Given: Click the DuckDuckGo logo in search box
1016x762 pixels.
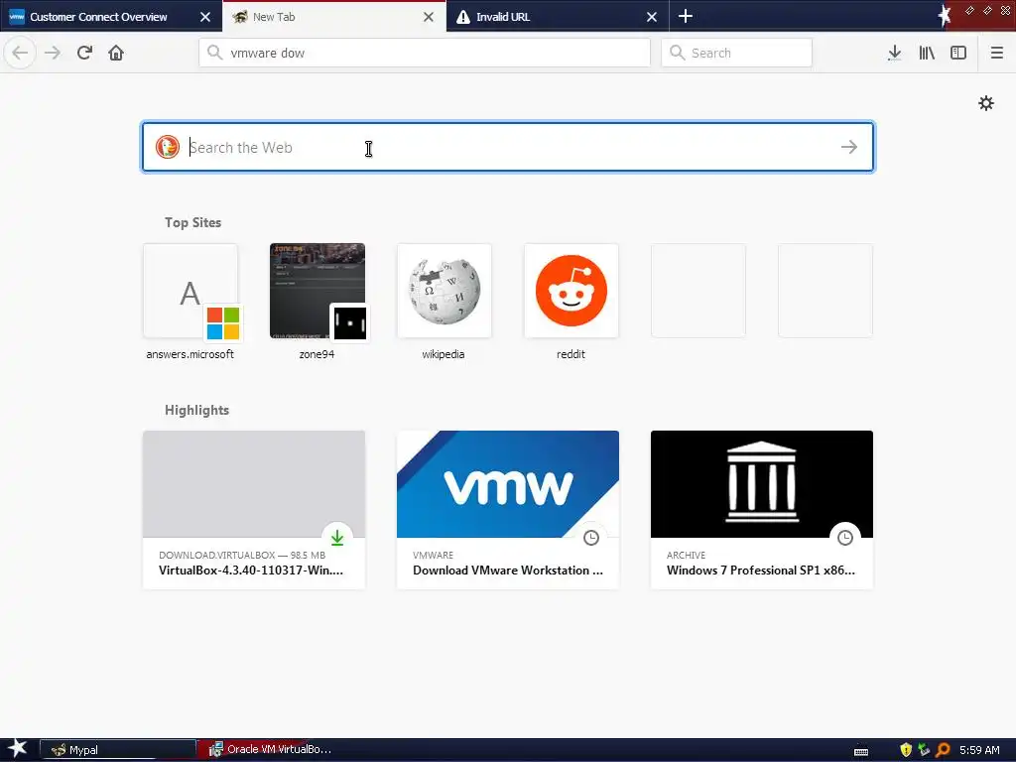Looking at the screenshot, I should click(x=167, y=147).
